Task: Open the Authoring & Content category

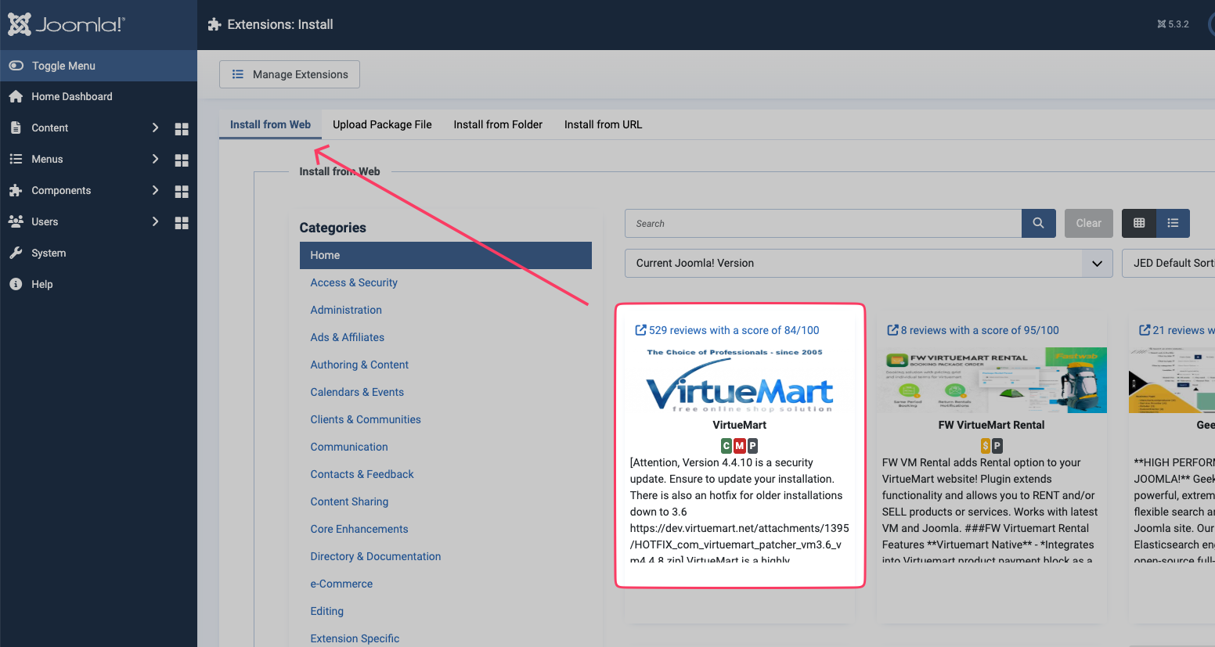Action: [x=359, y=365]
